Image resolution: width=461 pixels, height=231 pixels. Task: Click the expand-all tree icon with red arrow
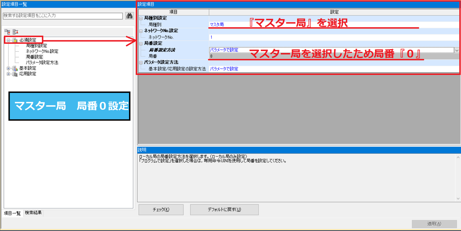[x=15, y=31]
